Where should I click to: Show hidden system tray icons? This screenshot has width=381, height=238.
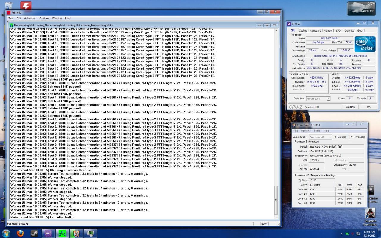[341, 234]
